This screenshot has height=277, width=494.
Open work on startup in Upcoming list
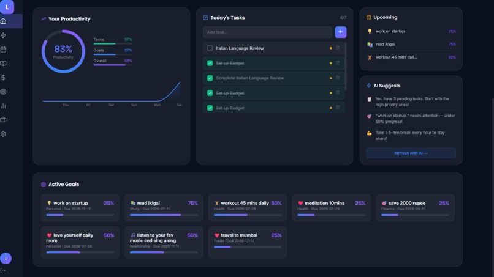(x=411, y=31)
